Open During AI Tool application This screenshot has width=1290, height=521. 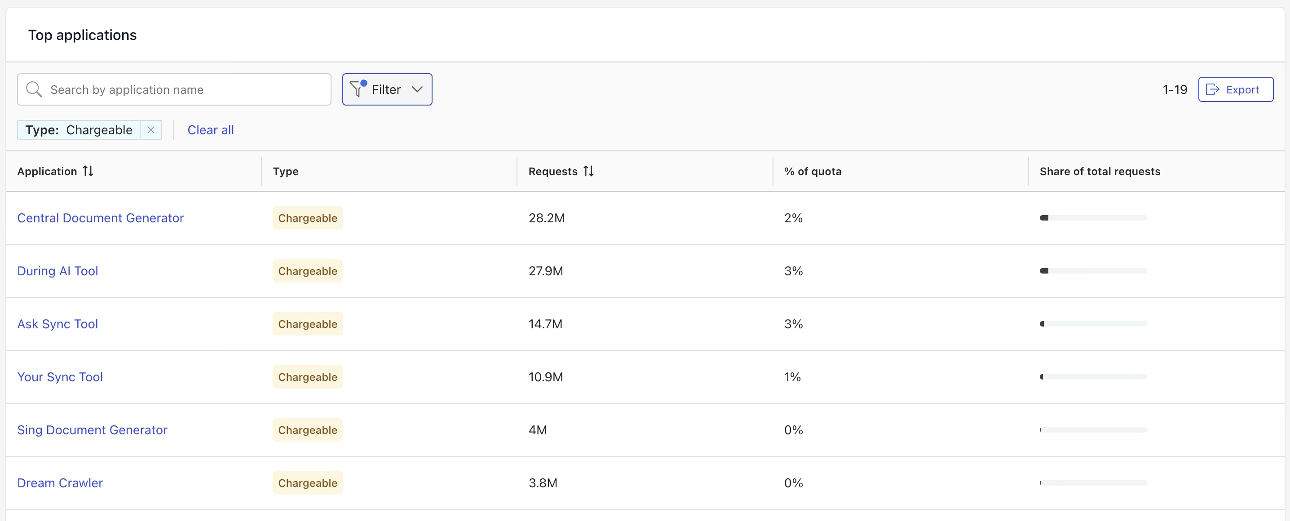point(57,271)
